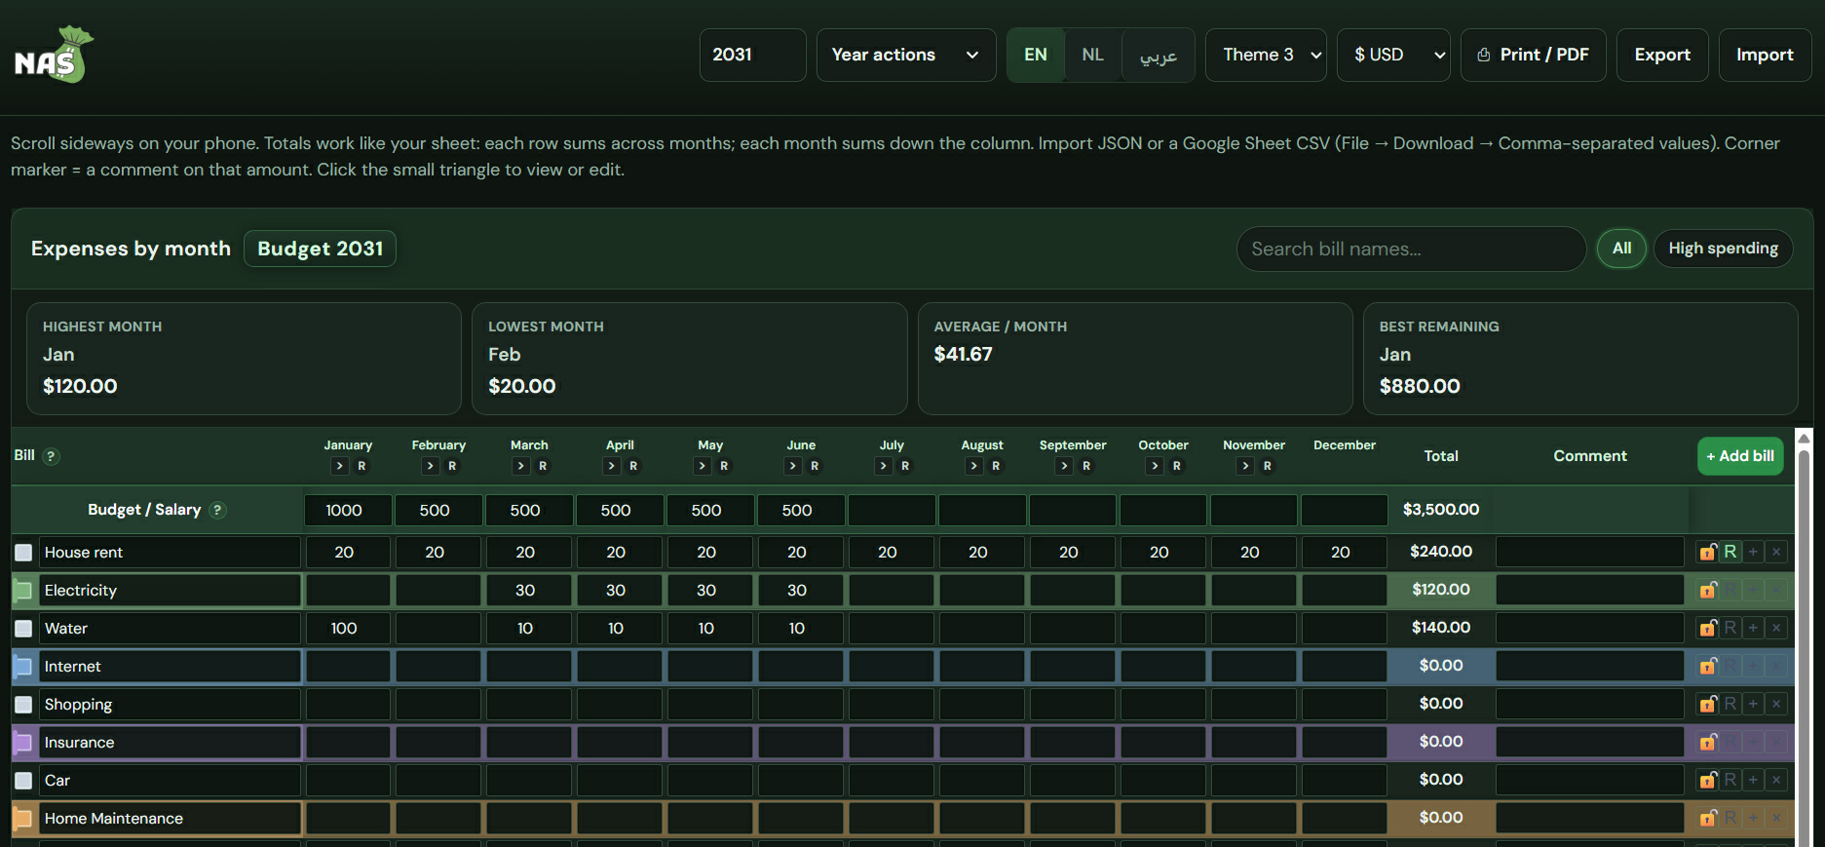This screenshot has height=847, width=1825.
Task: Open the Budget / Salary help tooltip icon
Action: 218,510
